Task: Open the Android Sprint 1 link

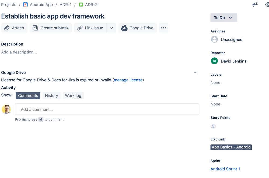Action: point(225,169)
